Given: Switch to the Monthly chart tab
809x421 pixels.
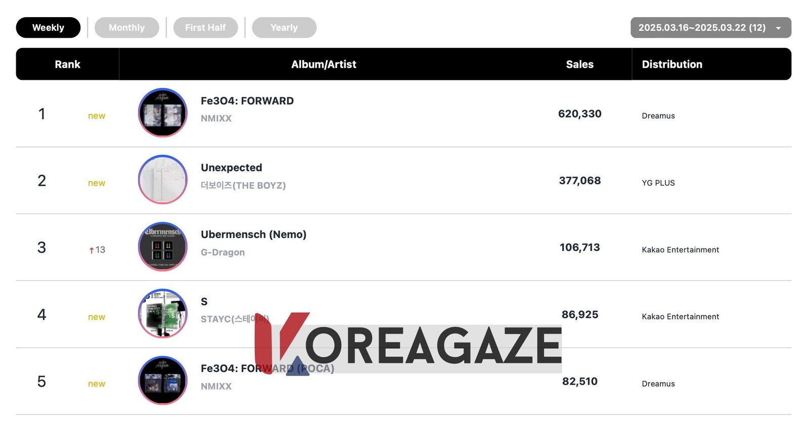Looking at the screenshot, I should click(126, 28).
